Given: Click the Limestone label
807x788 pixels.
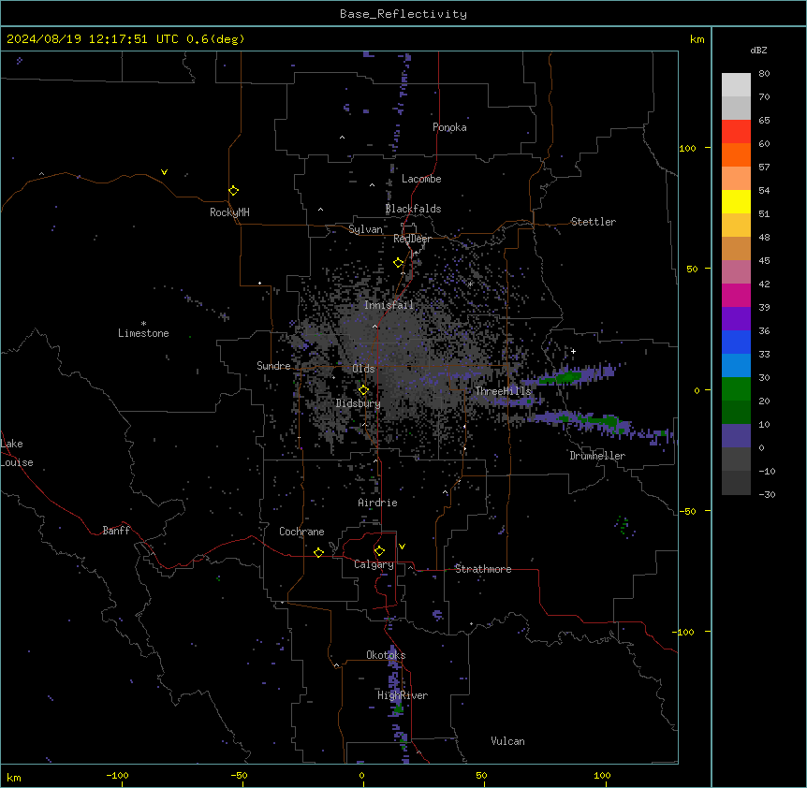Looking at the screenshot, I should (x=143, y=333).
